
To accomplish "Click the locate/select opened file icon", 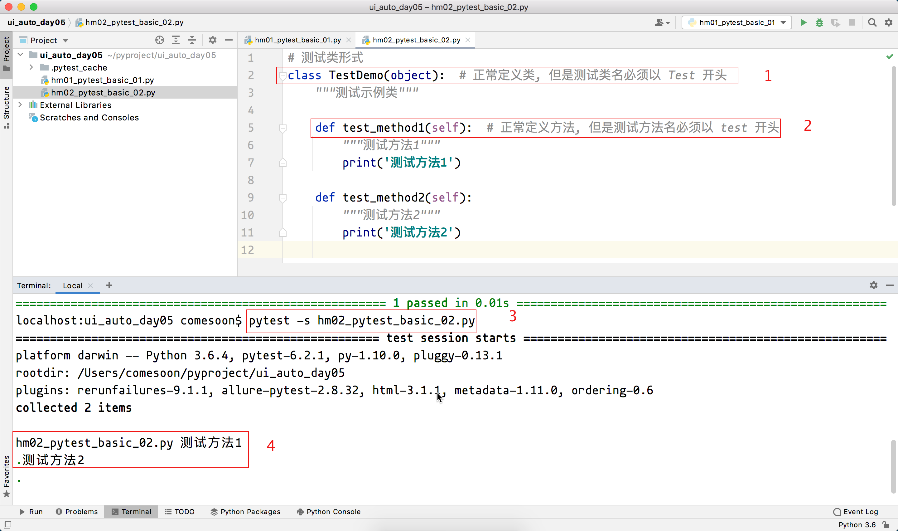I will 160,40.
